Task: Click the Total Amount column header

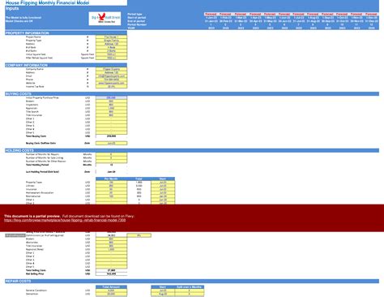Action: [111, 287]
